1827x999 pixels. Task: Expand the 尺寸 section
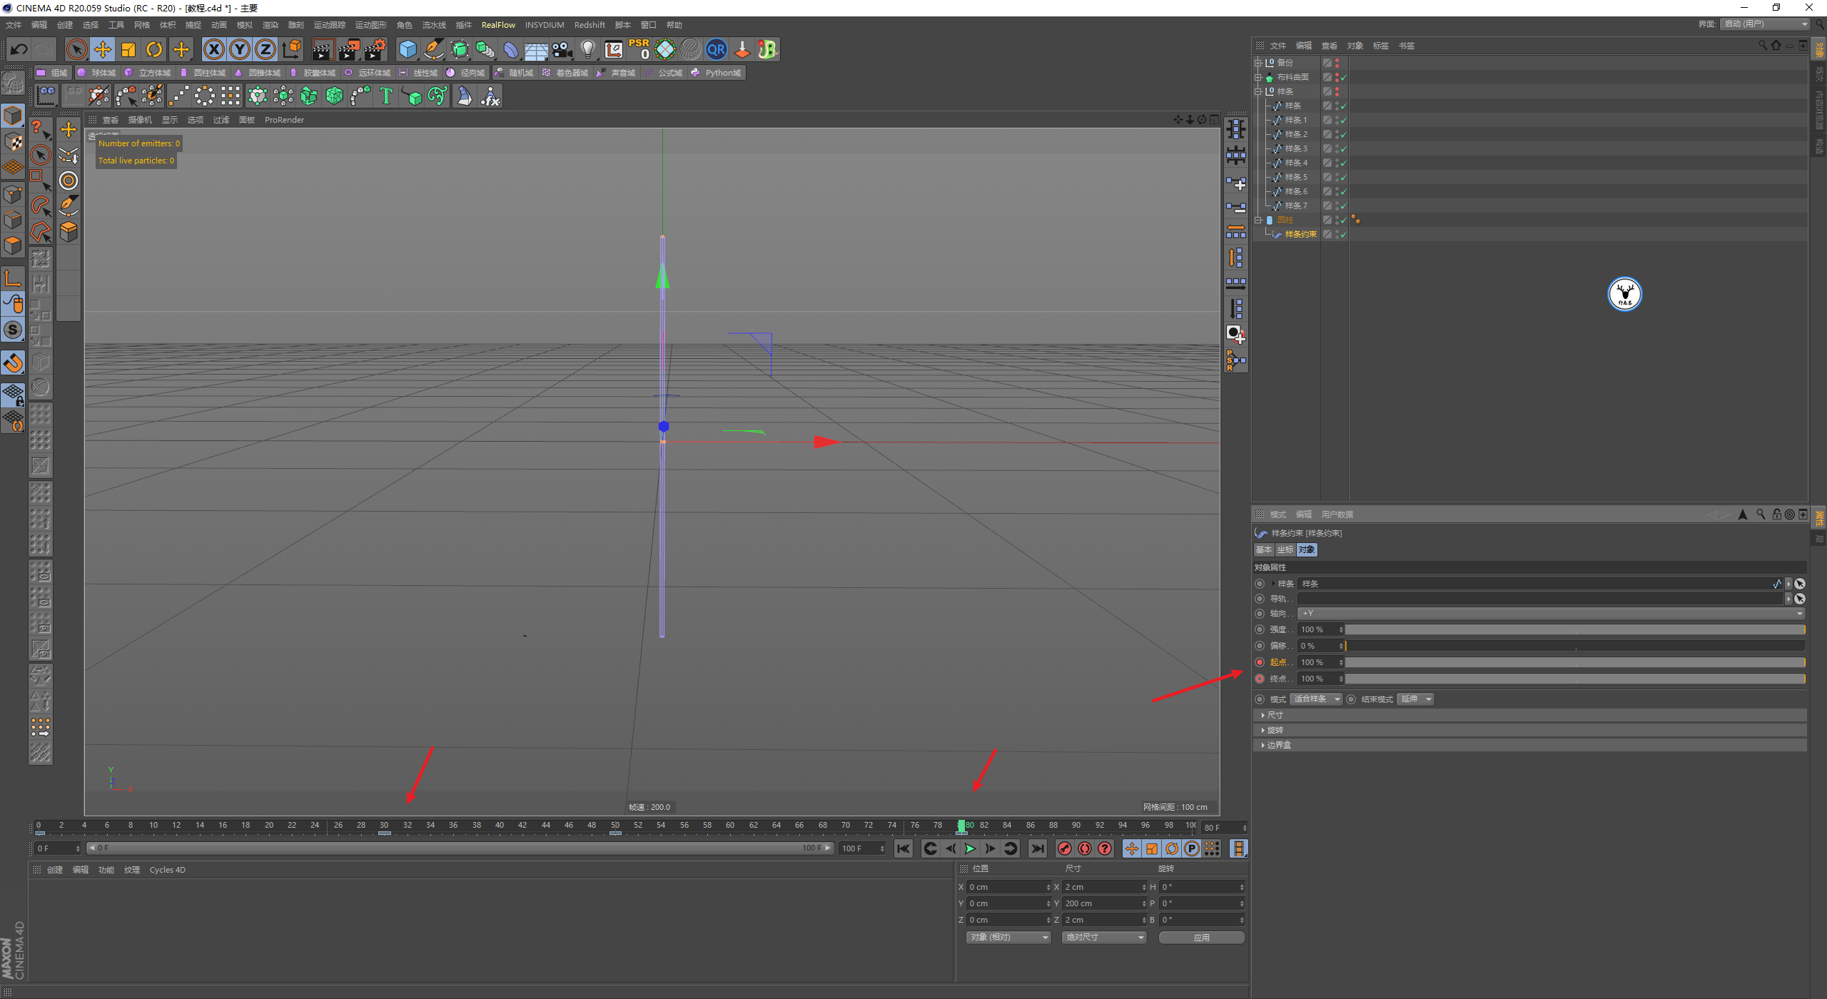pos(1275,715)
